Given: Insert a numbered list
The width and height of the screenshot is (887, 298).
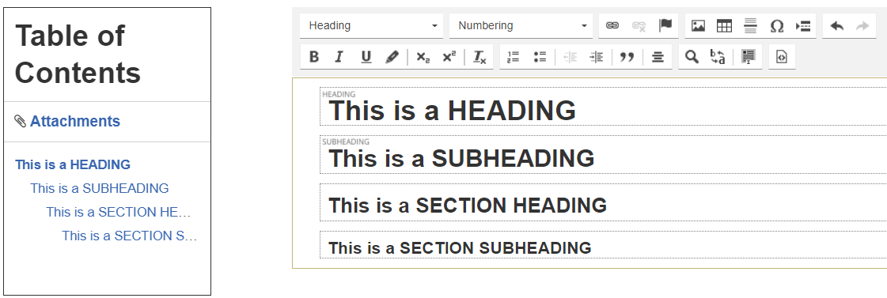Looking at the screenshot, I should 514,57.
